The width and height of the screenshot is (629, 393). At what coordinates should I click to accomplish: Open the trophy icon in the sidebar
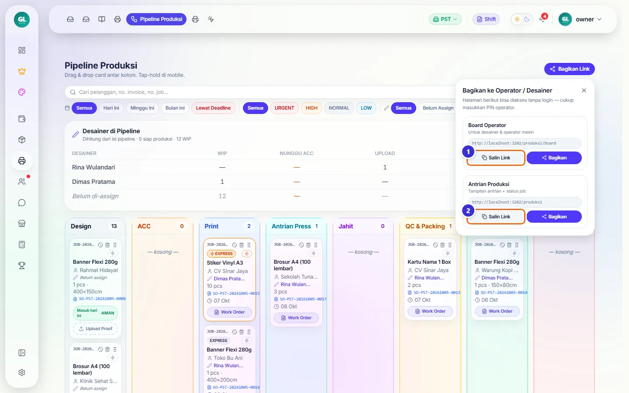22,265
